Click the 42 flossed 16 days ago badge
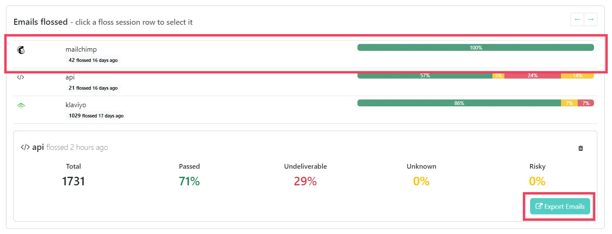Viewport: 612px width, 234px height. point(93,60)
